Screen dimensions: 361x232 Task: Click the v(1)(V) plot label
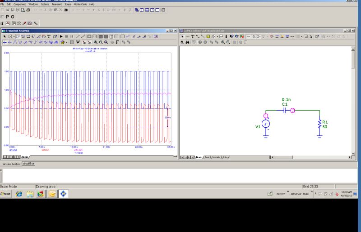pos(13,150)
